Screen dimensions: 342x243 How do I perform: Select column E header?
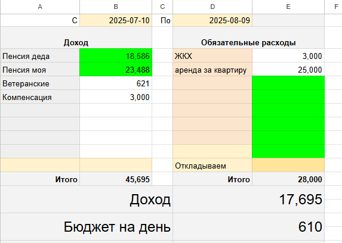tap(288, 7)
